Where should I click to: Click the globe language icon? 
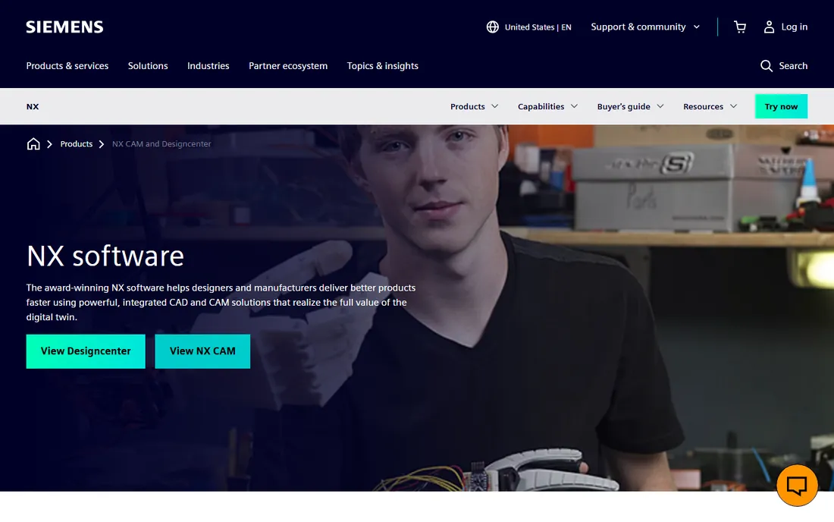(x=493, y=27)
